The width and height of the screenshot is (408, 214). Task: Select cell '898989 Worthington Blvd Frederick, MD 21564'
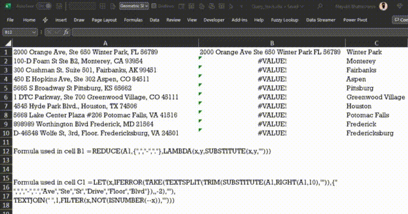coord(105,124)
